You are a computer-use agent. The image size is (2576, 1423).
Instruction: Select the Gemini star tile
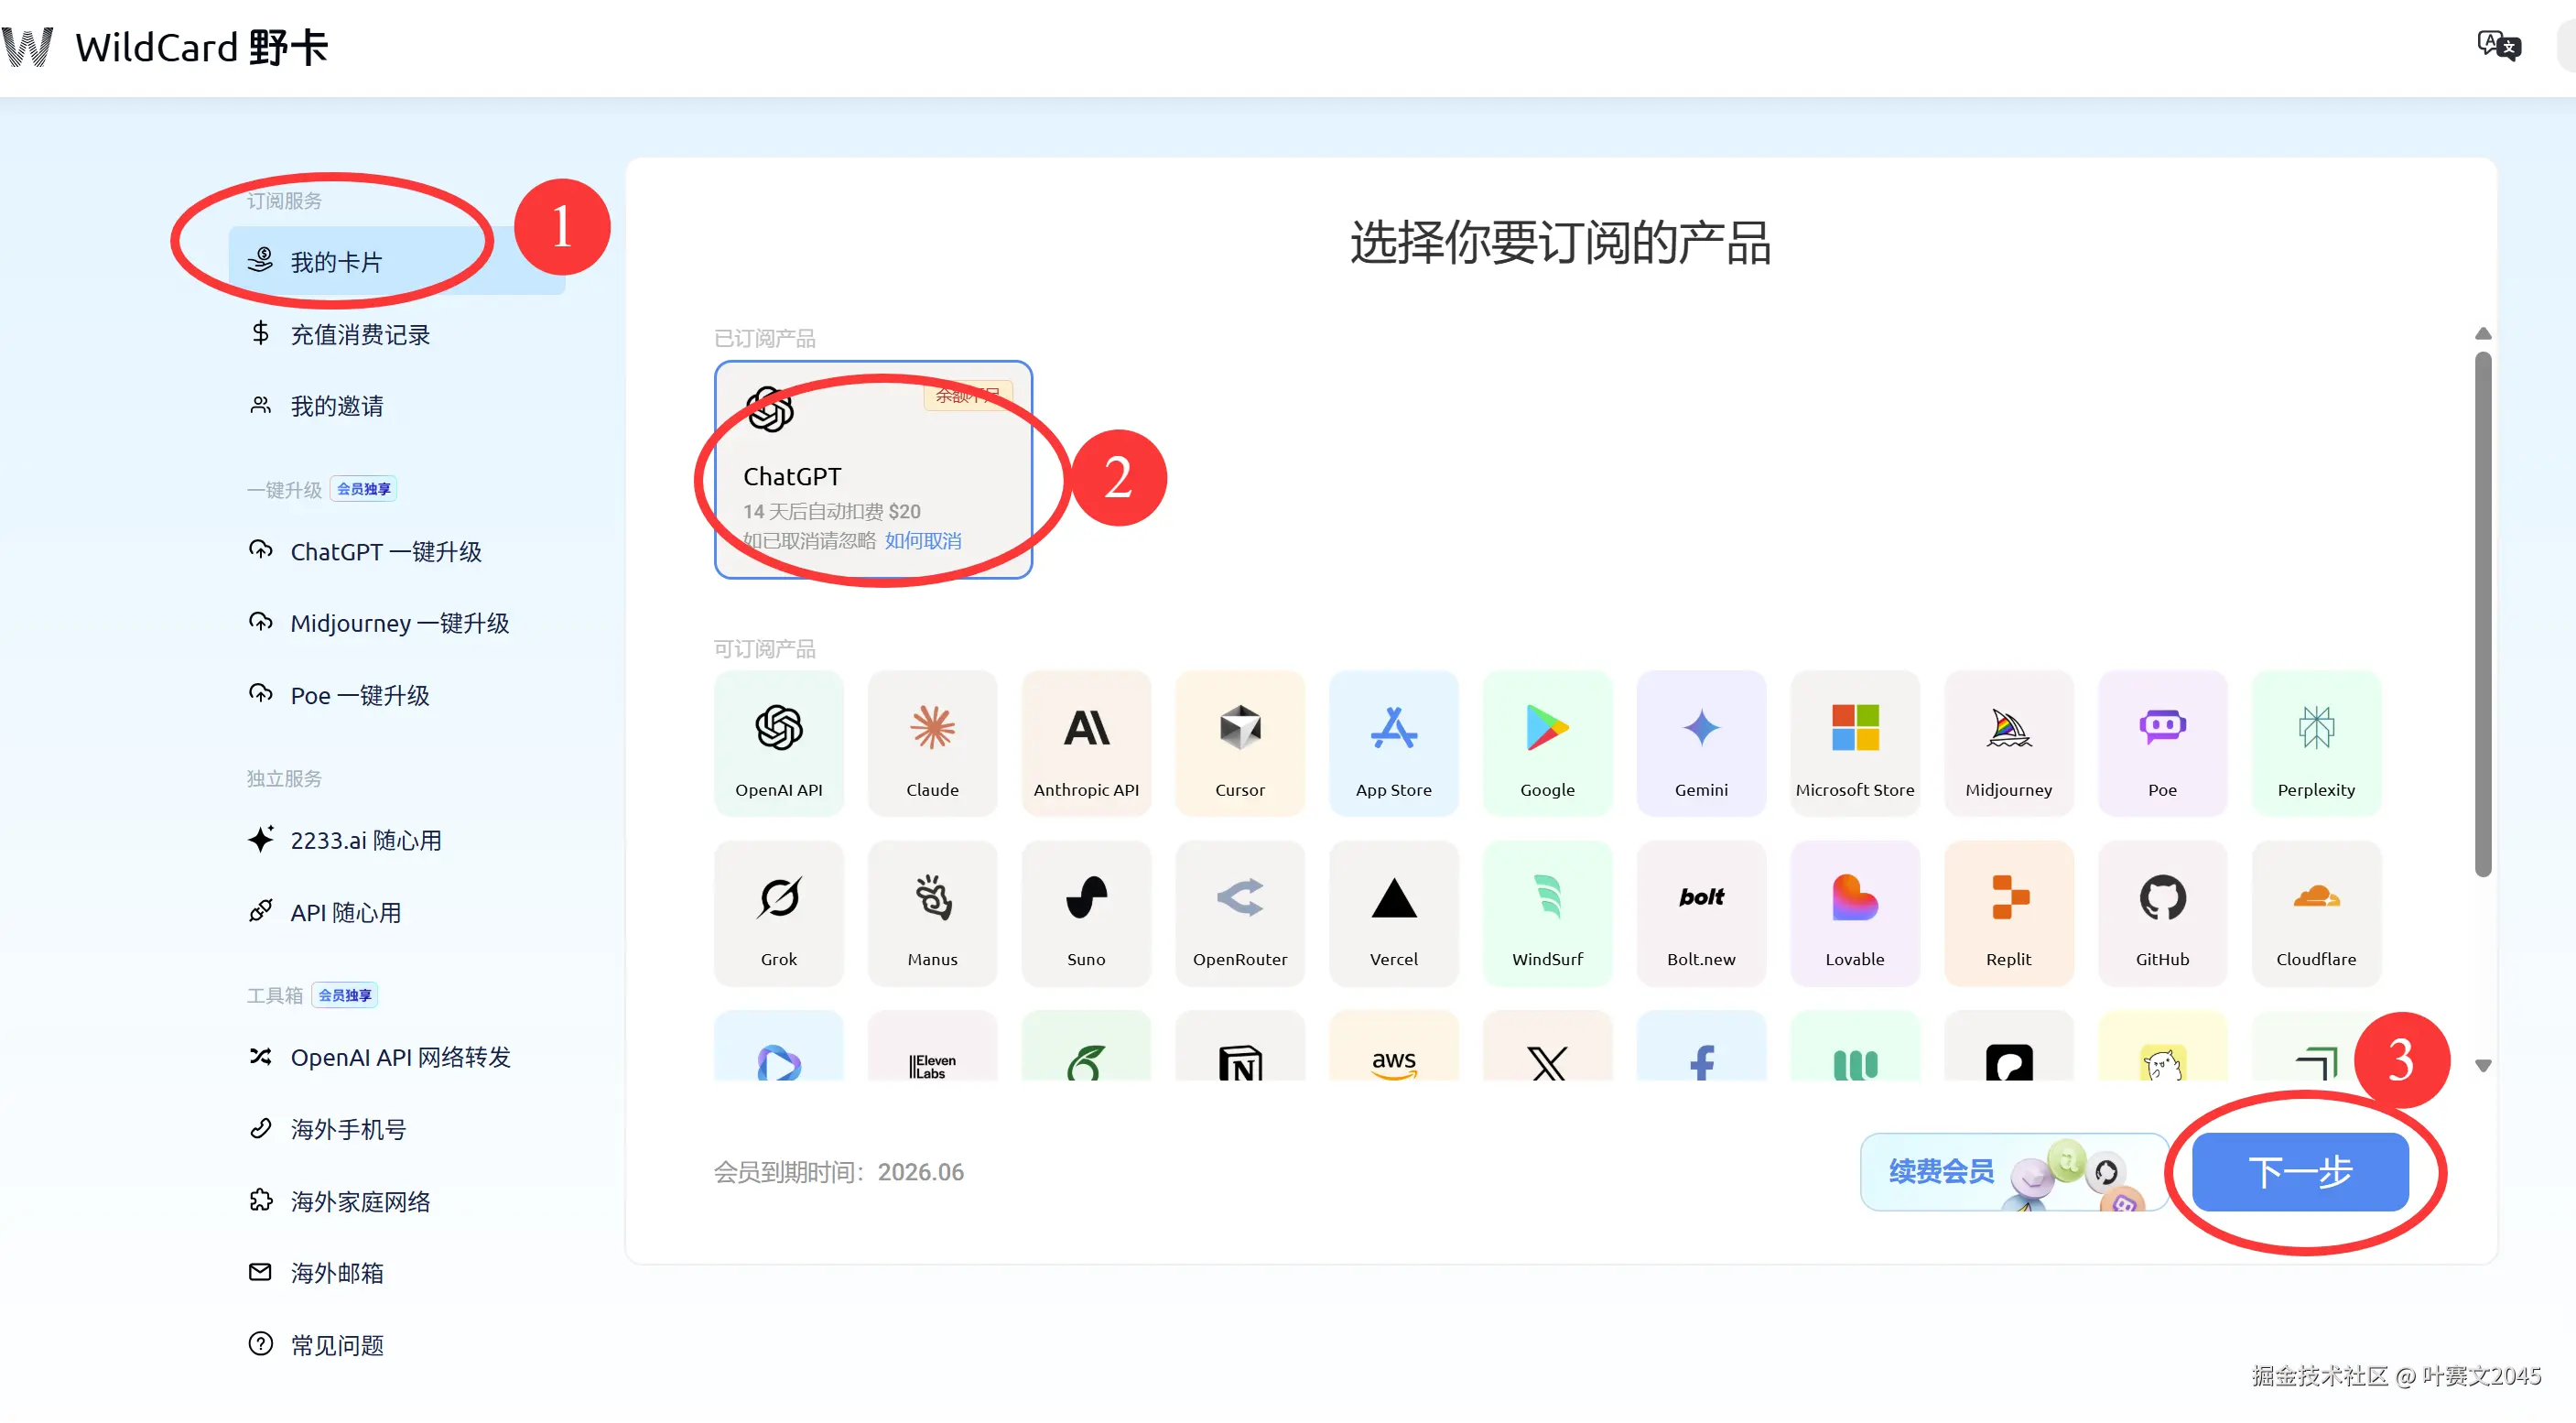coord(1700,743)
